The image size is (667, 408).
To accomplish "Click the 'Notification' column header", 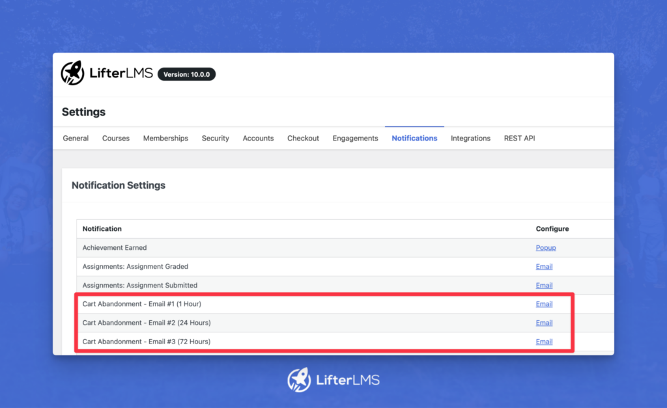I will (x=102, y=228).
